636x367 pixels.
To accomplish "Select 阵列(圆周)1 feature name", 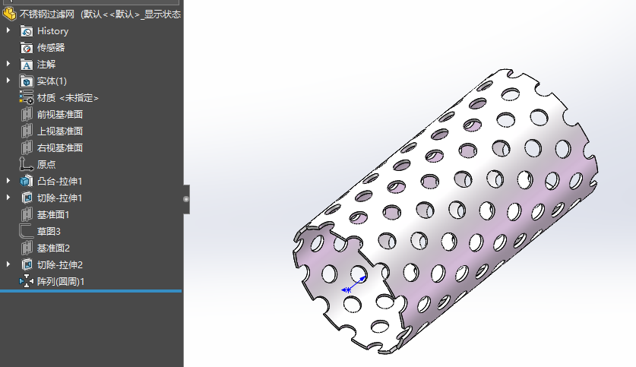I will [x=61, y=281].
